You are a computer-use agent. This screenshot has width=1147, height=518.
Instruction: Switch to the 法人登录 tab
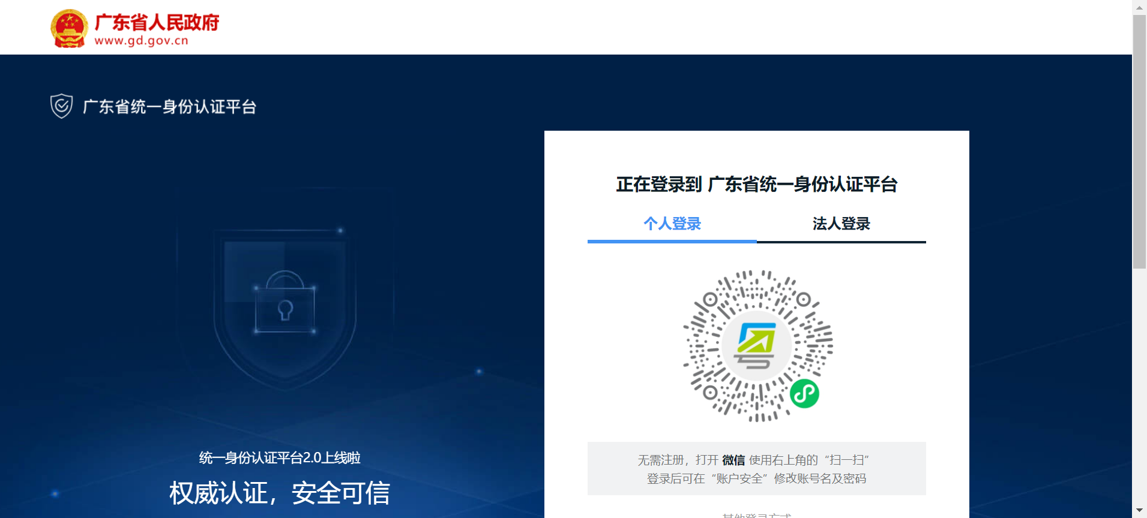841,224
